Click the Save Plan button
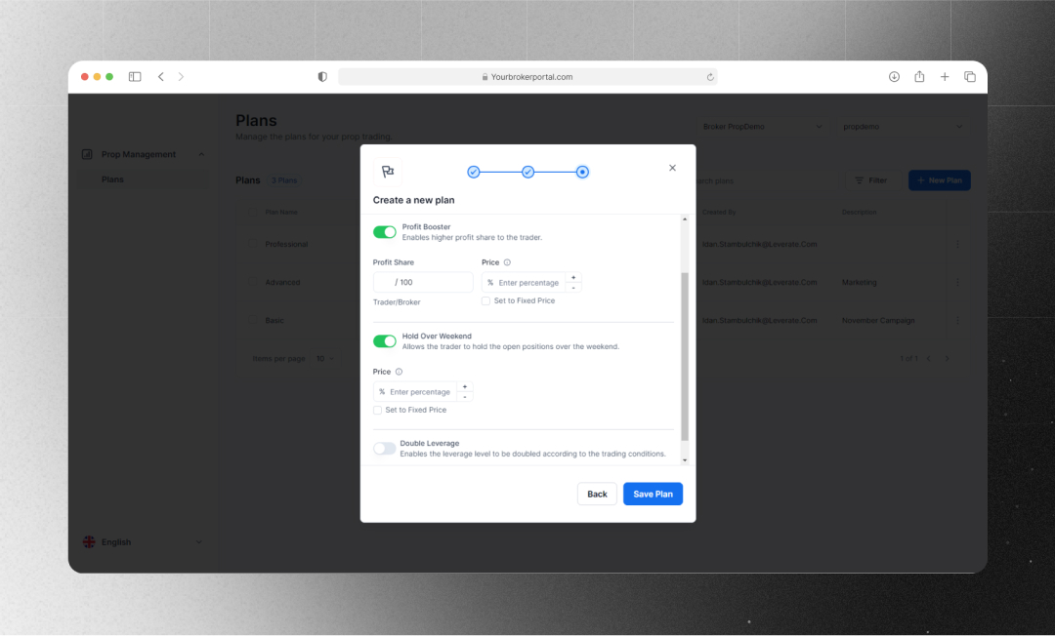The image size is (1055, 636). pos(653,494)
